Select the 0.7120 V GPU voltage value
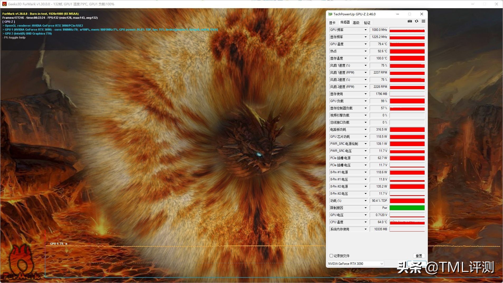The height and width of the screenshot is (283, 503). (379, 215)
